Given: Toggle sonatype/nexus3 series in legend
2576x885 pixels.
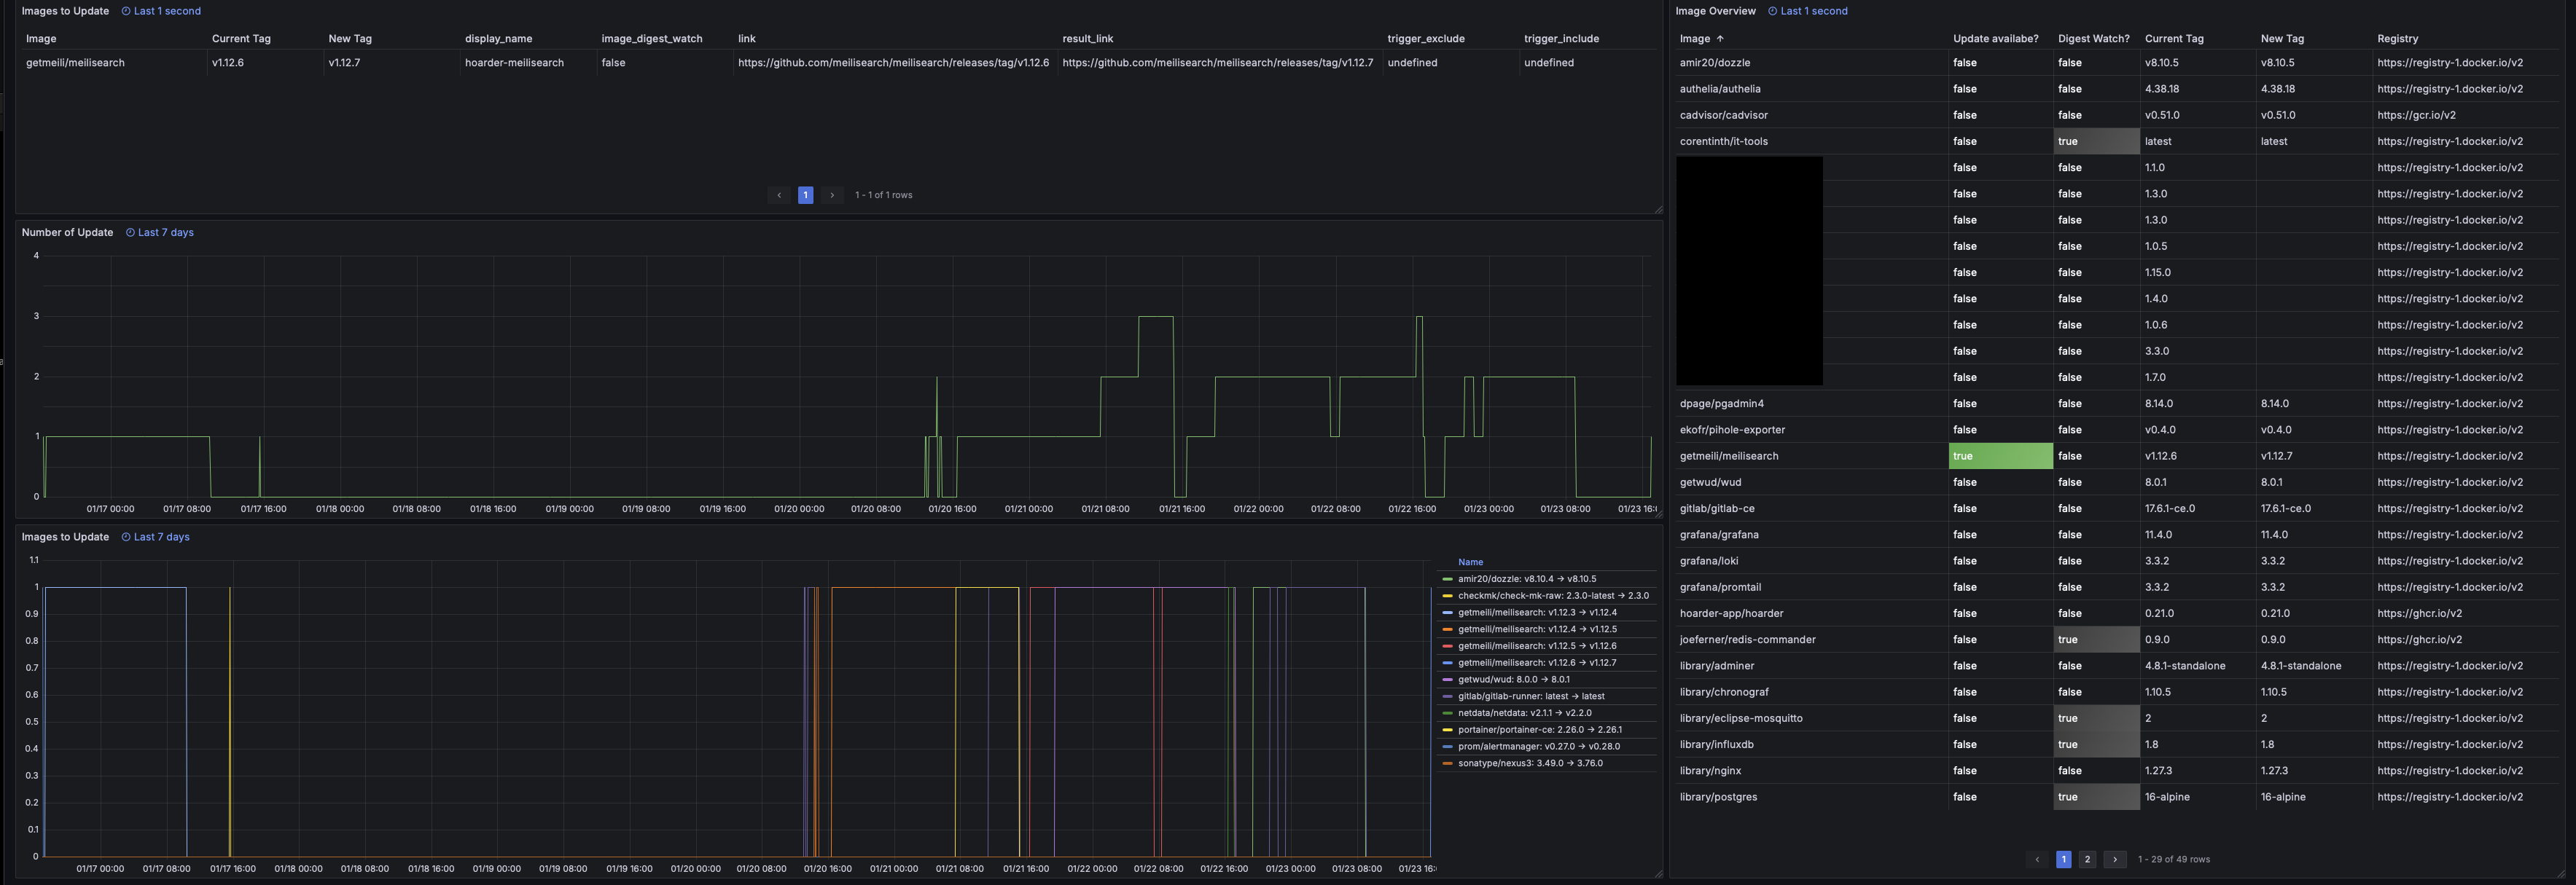Looking at the screenshot, I should point(1529,763).
